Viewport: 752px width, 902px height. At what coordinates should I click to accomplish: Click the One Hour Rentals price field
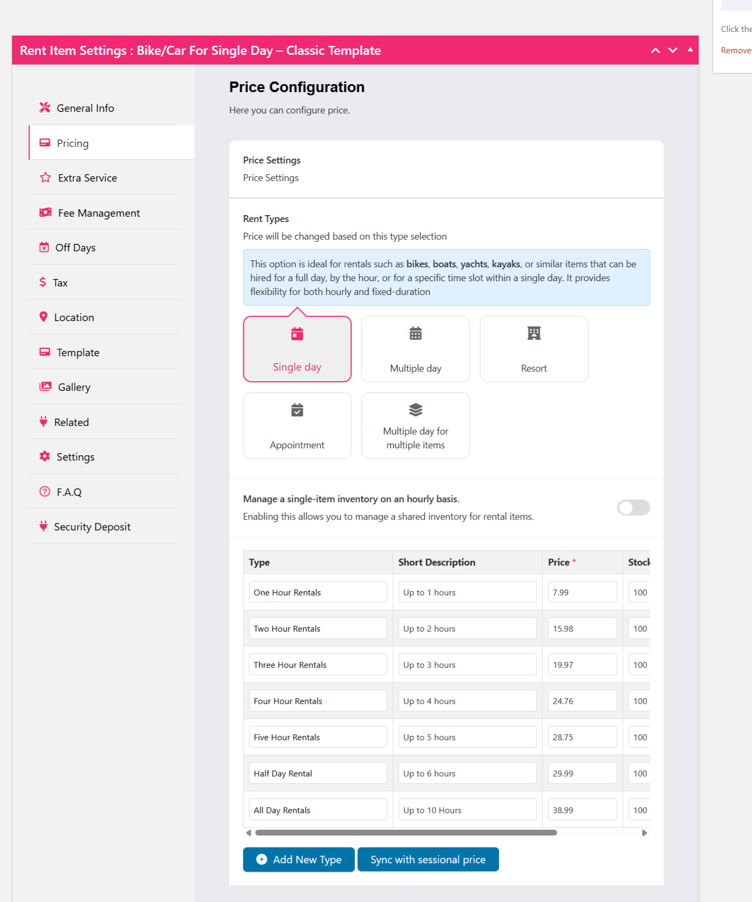click(x=582, y=592)
